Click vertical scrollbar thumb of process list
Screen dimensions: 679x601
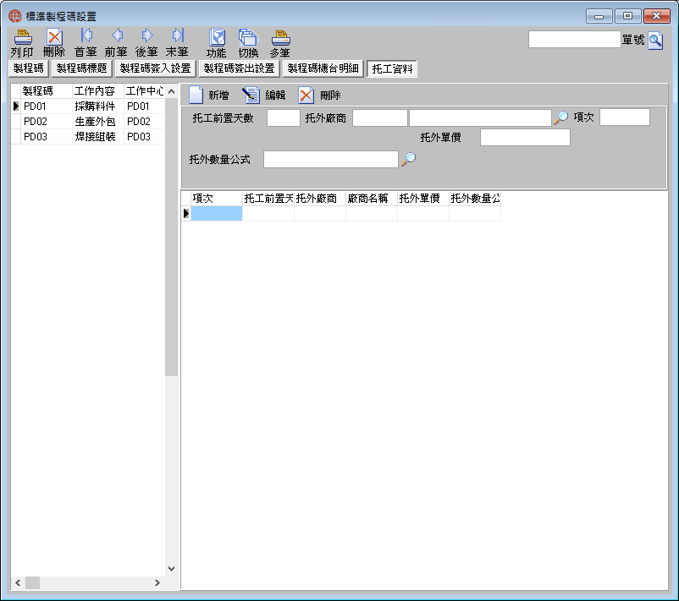pos(172,237)
